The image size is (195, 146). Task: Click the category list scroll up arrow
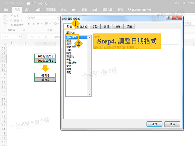[89, 37]
